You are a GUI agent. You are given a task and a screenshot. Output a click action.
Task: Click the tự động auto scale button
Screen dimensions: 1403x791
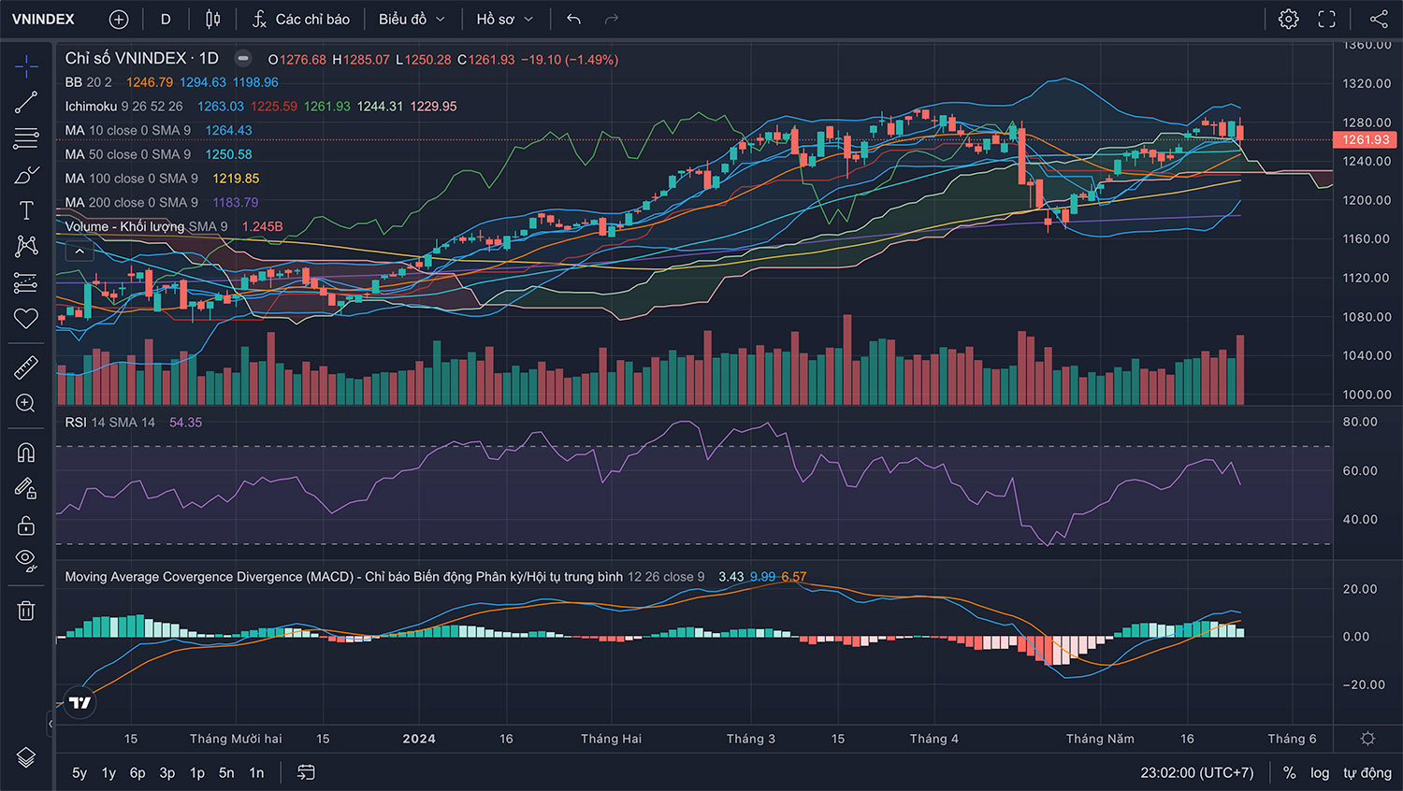click(1367, 772)
